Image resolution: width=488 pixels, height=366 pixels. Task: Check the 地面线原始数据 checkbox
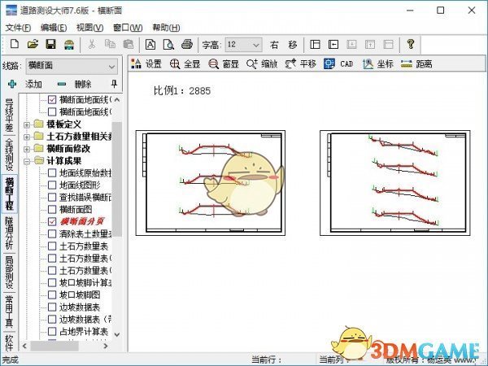point(52,173)
